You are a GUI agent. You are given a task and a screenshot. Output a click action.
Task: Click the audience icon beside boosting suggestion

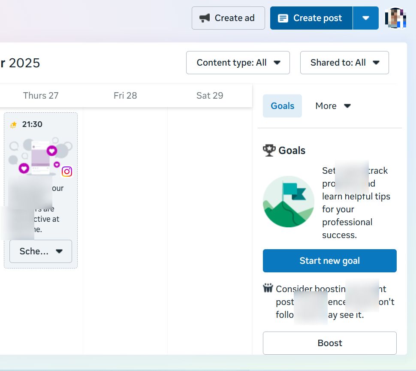click(x=268, y=288)
